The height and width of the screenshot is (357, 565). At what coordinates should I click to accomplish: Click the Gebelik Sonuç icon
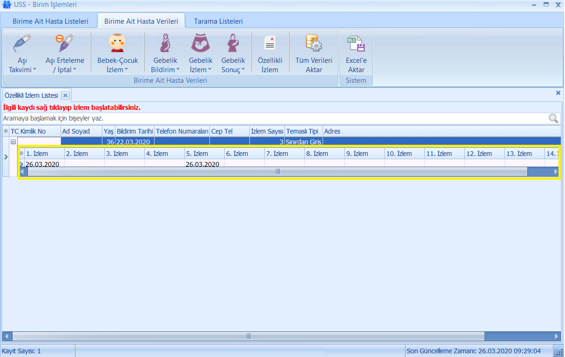click(233, 43)
